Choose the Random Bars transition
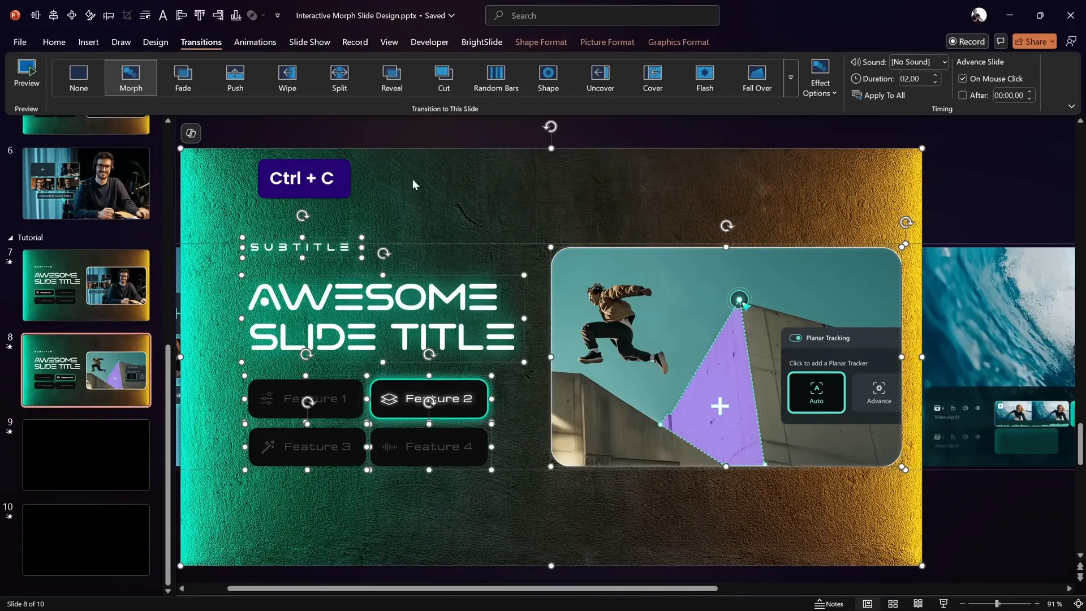This screenshot has height=611, width=1086. (495, 78)
